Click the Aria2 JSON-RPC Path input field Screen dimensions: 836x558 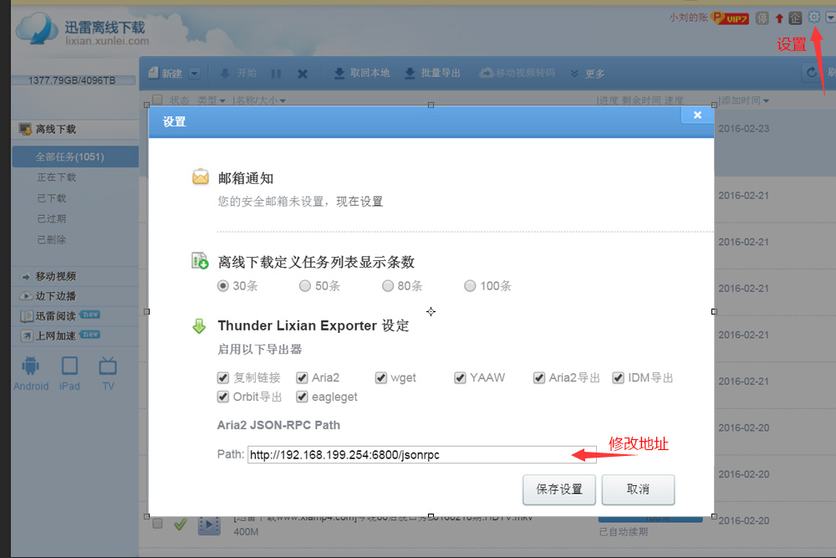(x=418, y=454)
